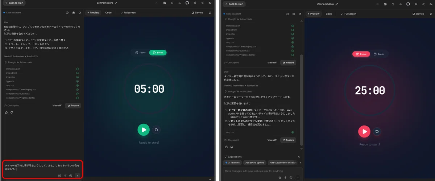Open GitHub icon in right window header
Viewport: 435px width, 181px height.
click(x=408, y=4)
